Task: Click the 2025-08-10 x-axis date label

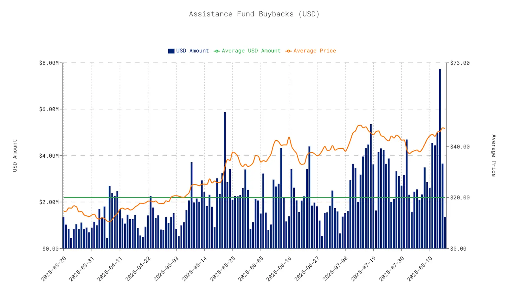Action: coord(420,269)
